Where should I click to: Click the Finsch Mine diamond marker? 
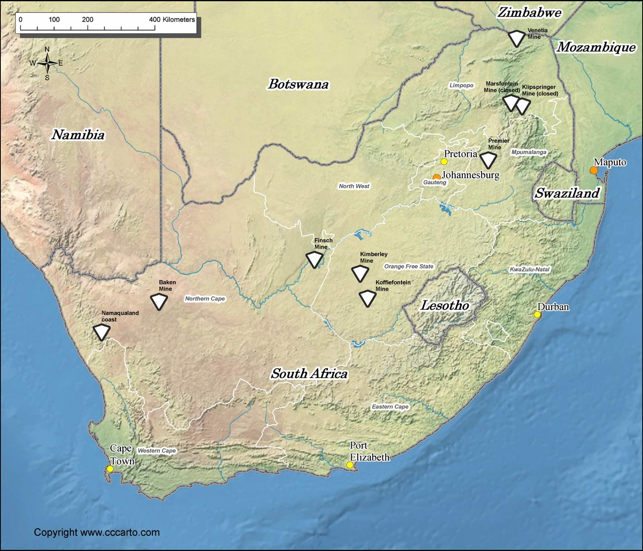point(314,259)
